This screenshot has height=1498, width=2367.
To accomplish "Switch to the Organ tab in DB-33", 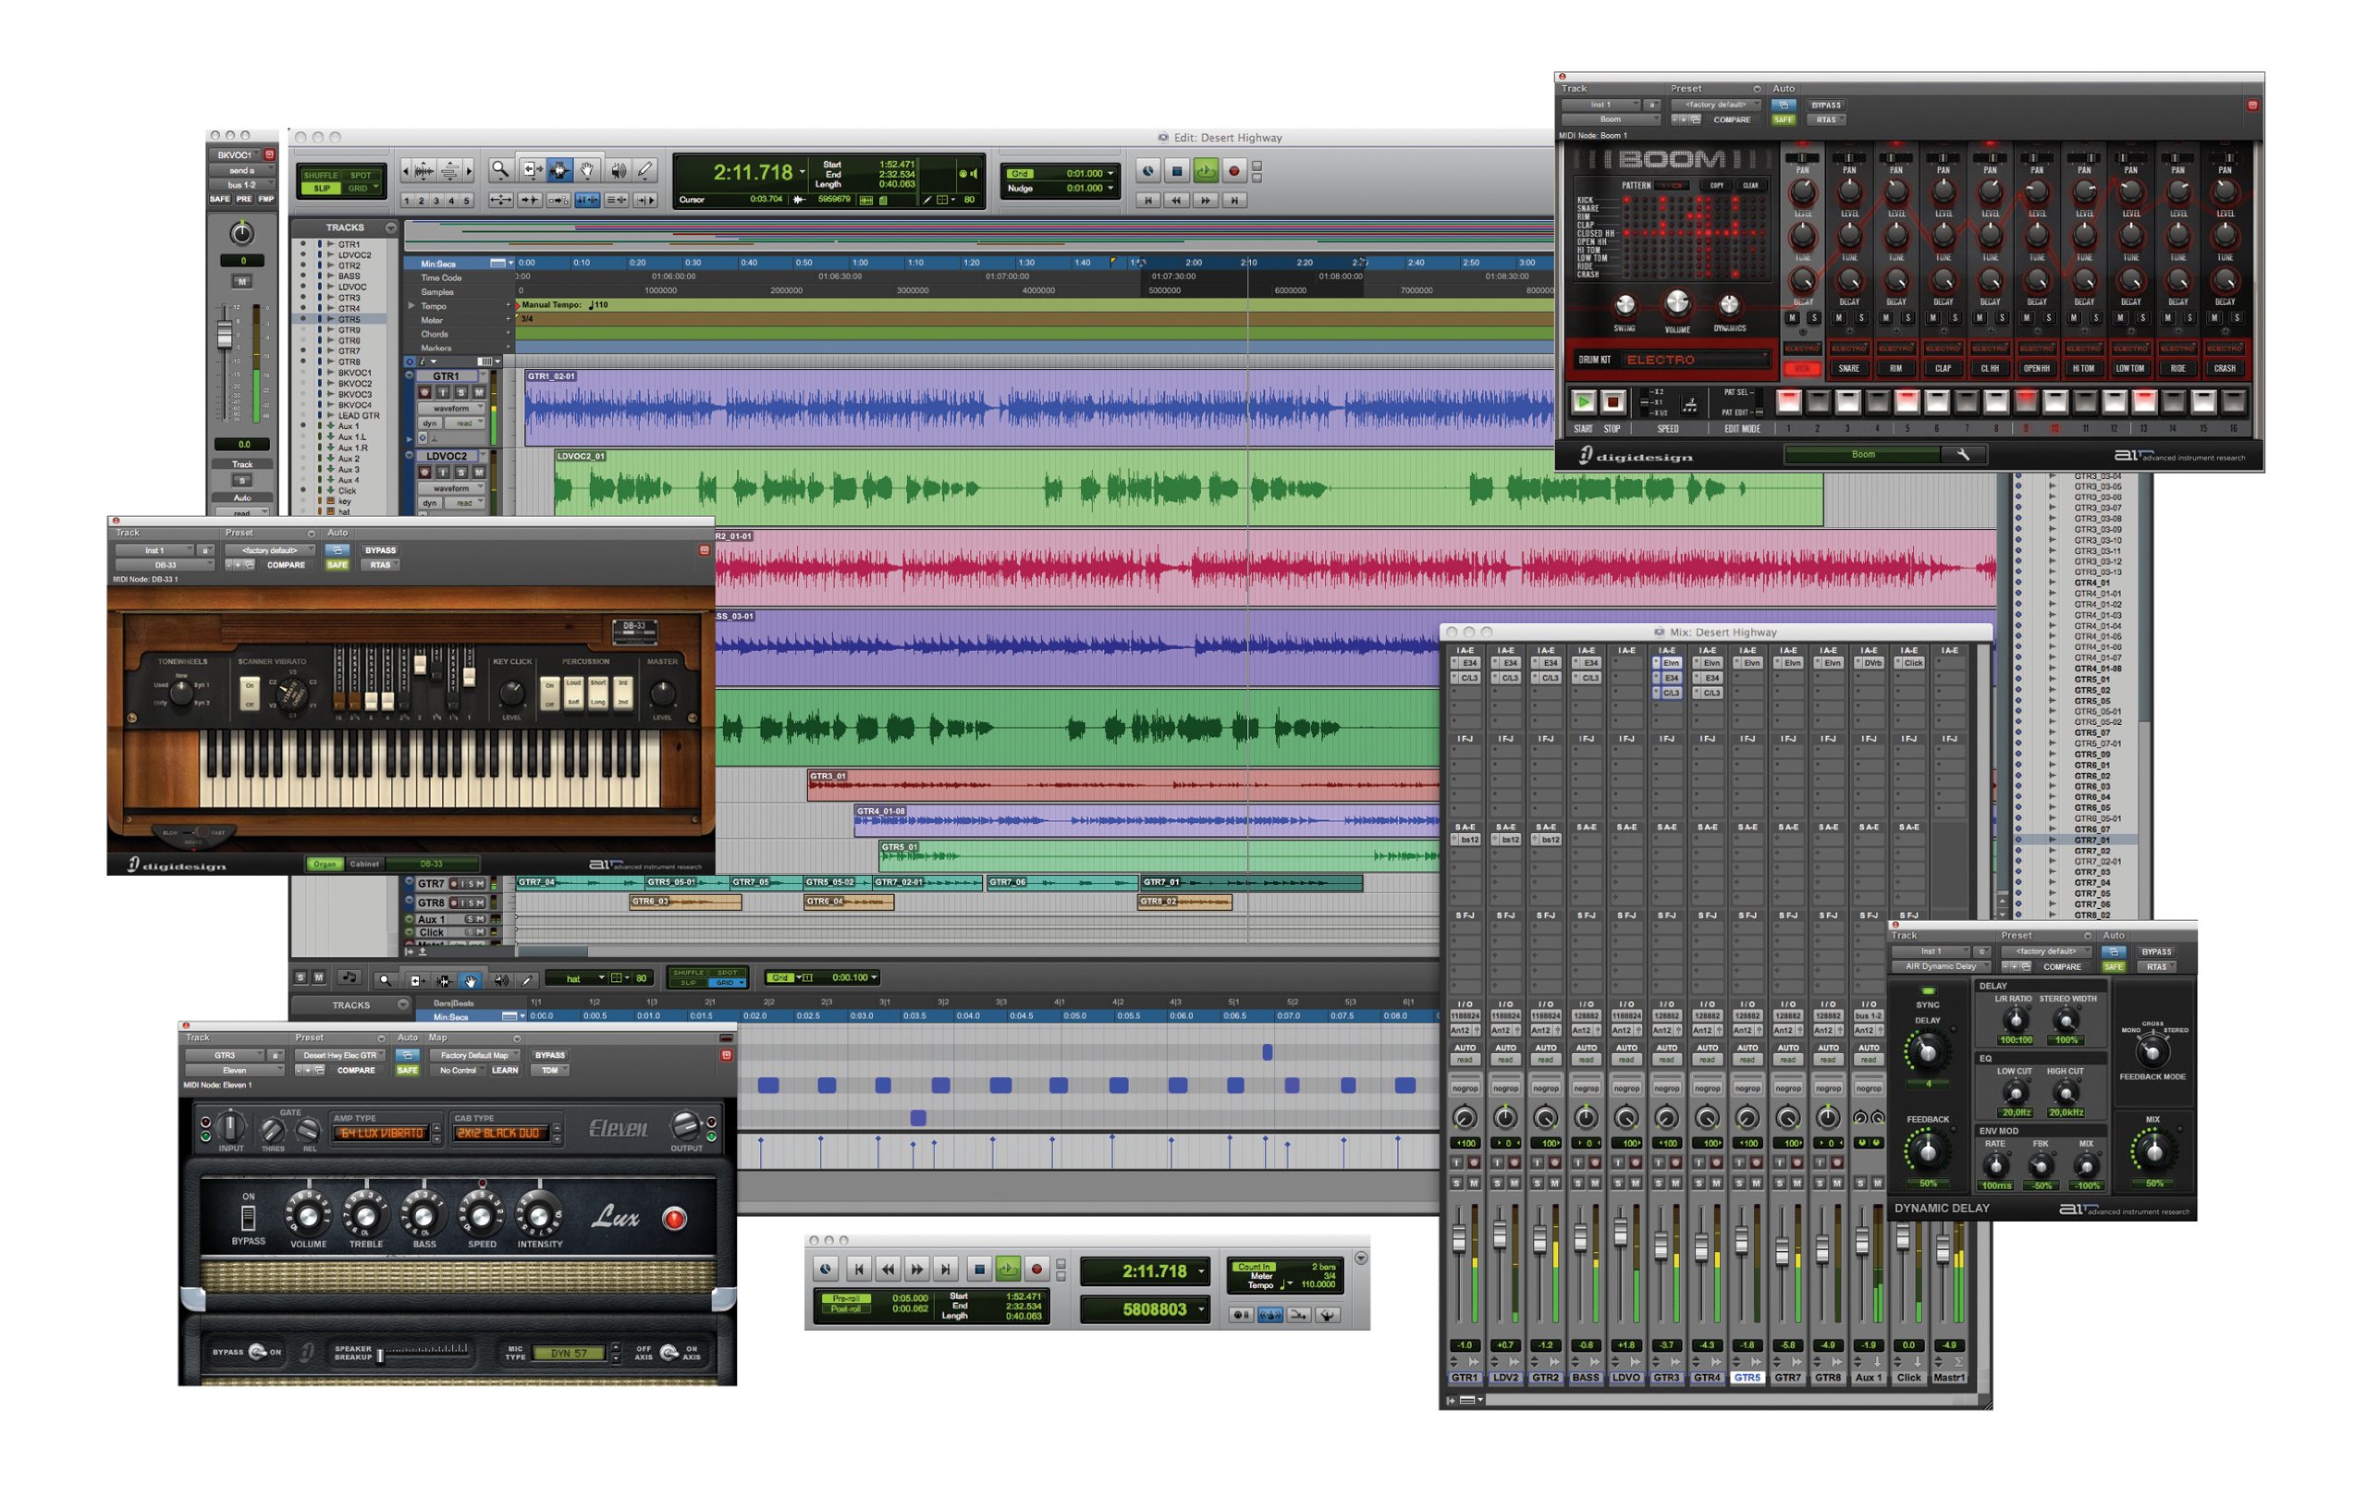I will pos(325,864).
